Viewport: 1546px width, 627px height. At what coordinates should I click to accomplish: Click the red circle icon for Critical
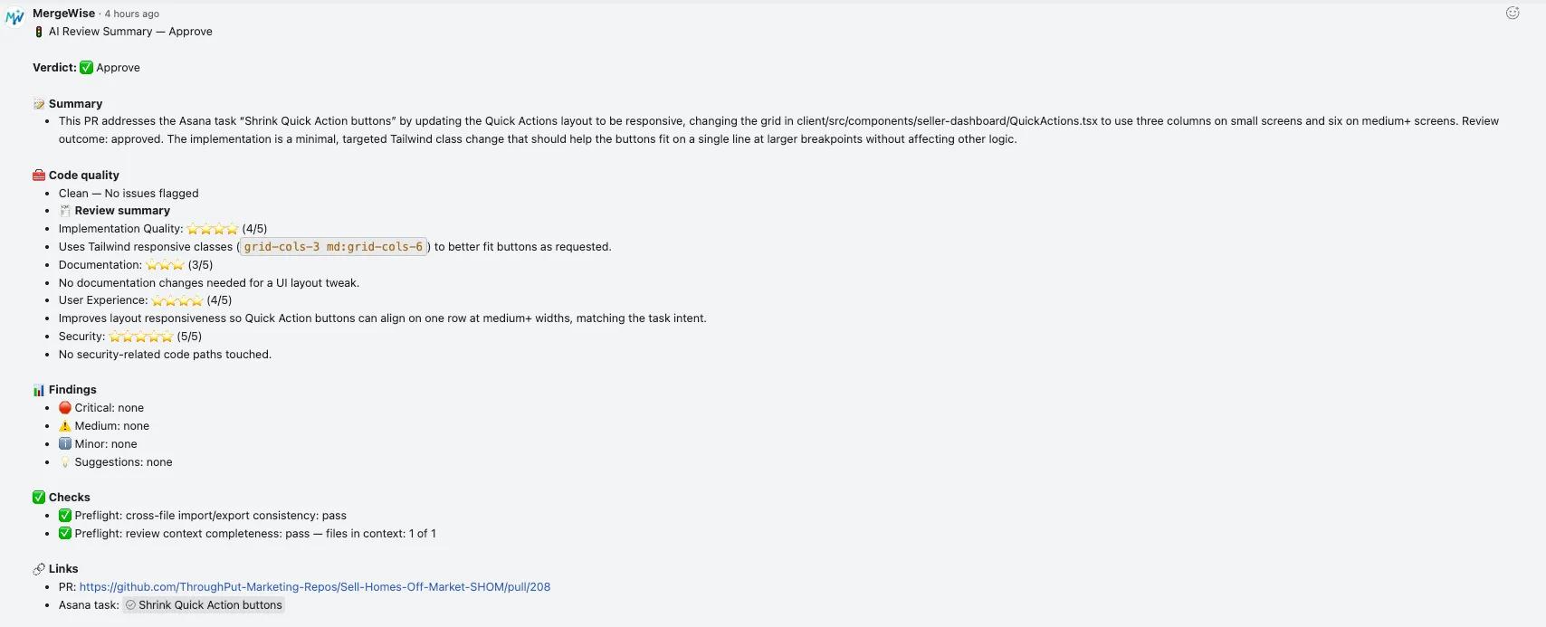pos(65,408)
